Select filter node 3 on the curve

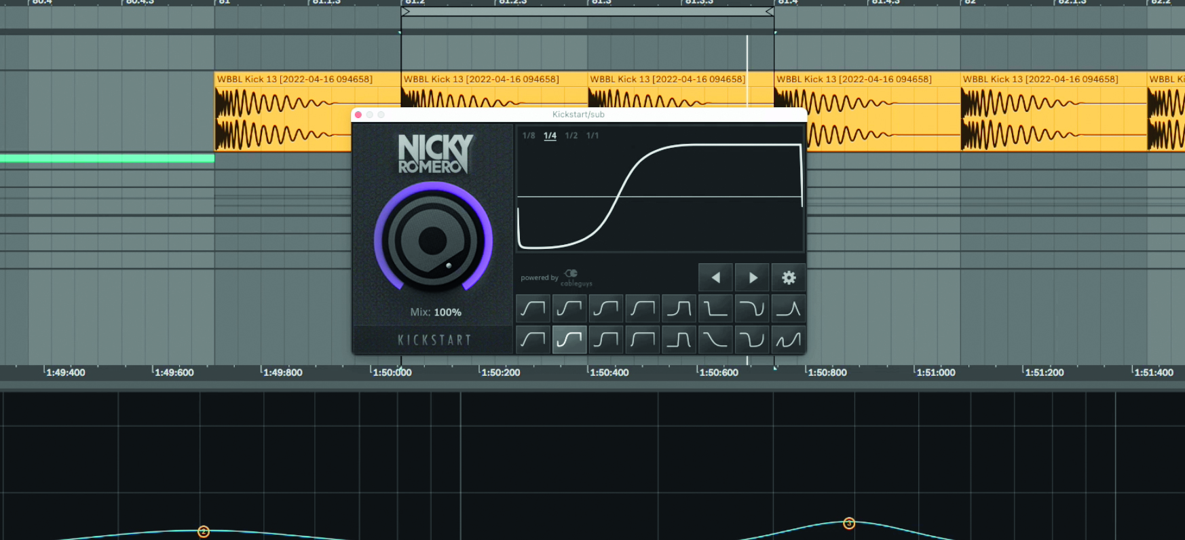pos(849,523)
